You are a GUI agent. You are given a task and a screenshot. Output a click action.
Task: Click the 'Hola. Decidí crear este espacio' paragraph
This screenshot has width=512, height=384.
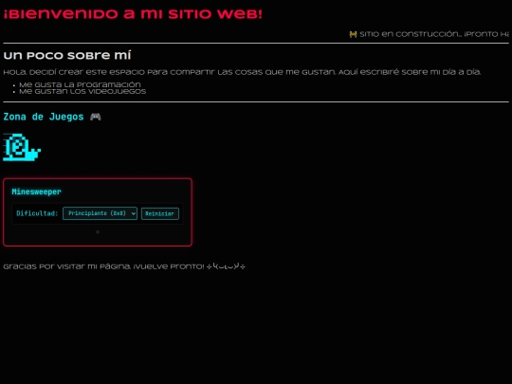pos(242,72)
